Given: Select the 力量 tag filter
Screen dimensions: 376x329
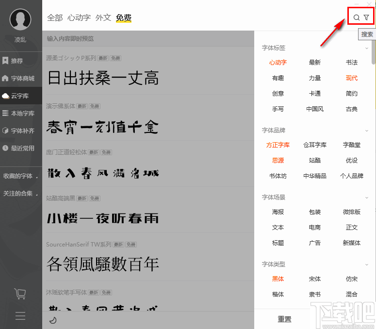Looking at the screenshot, I should coord(315,78).
